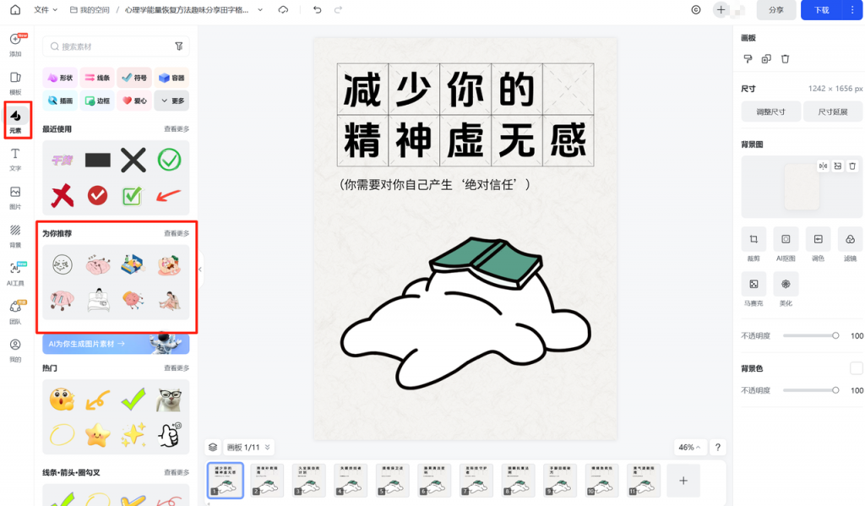865x506 pixels.
Task: Click the 分享 share button
Action: point(775,10)
